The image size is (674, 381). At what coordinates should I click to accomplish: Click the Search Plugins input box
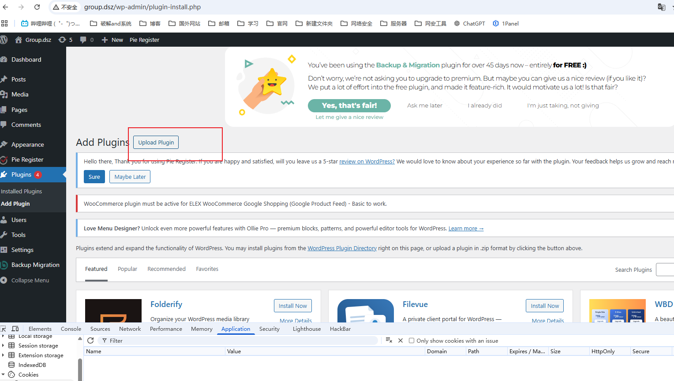coord(665,270)
